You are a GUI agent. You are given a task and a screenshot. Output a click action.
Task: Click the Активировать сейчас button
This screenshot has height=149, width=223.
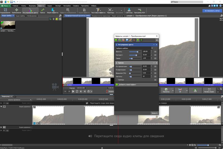[212, 11]
